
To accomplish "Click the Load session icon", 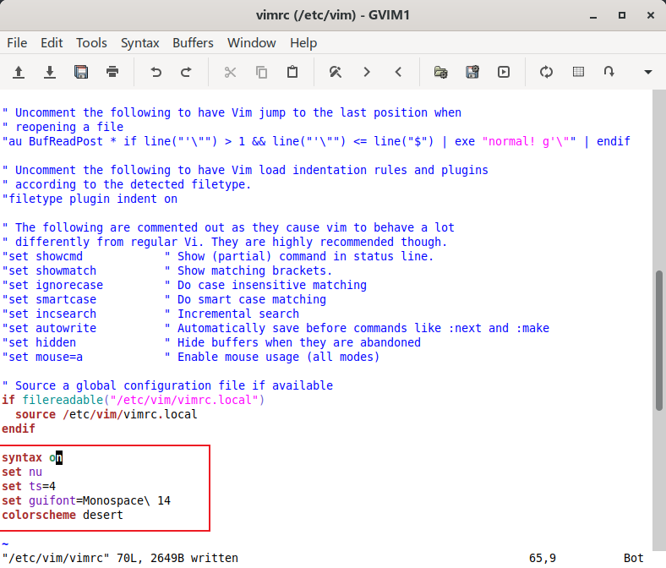I will [x=441, y=72].
